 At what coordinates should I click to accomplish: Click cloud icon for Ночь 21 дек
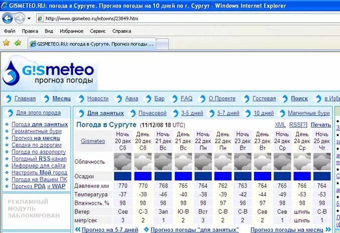[x=163, y=161]
